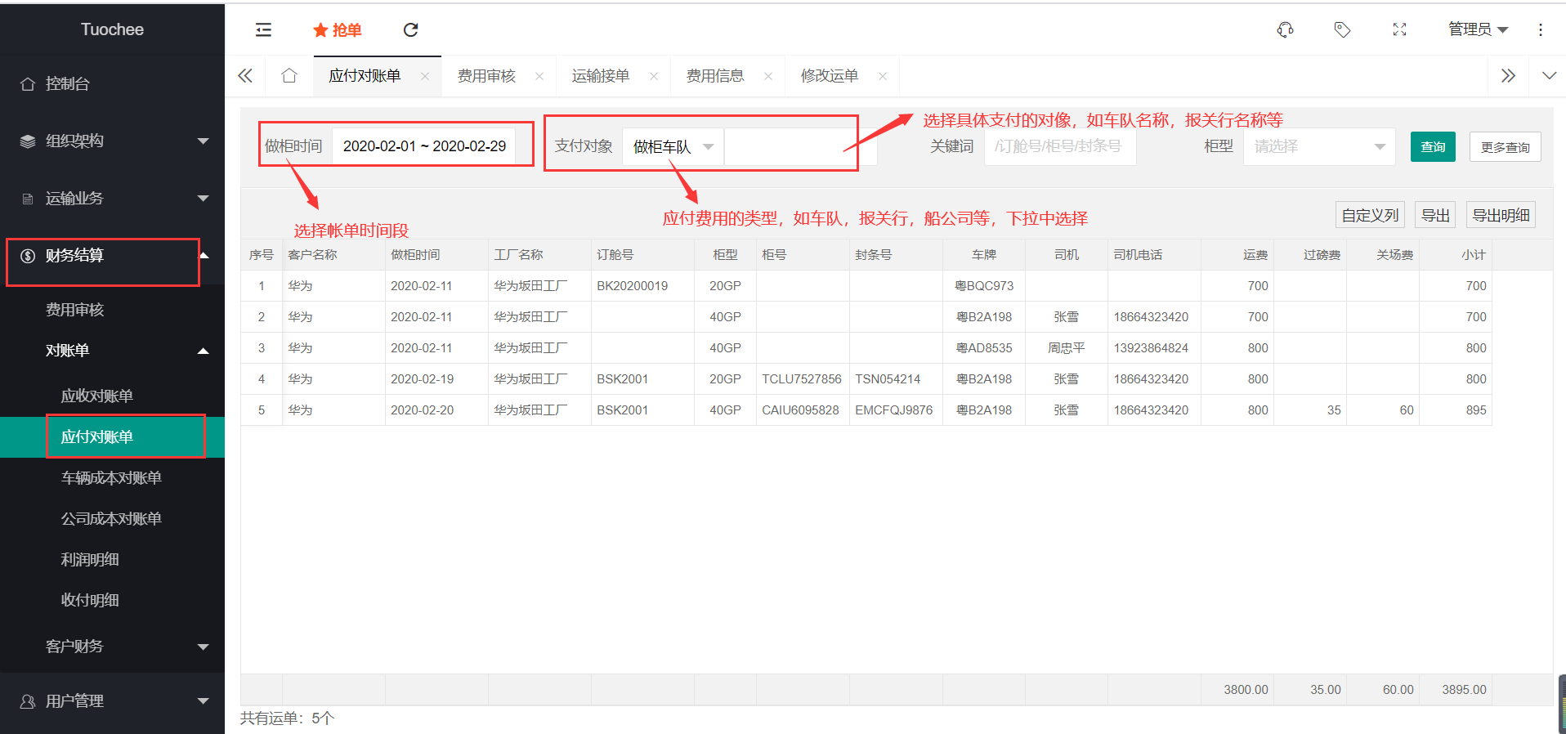
Task: Click the Tuochee logo title
Action: 112,29
